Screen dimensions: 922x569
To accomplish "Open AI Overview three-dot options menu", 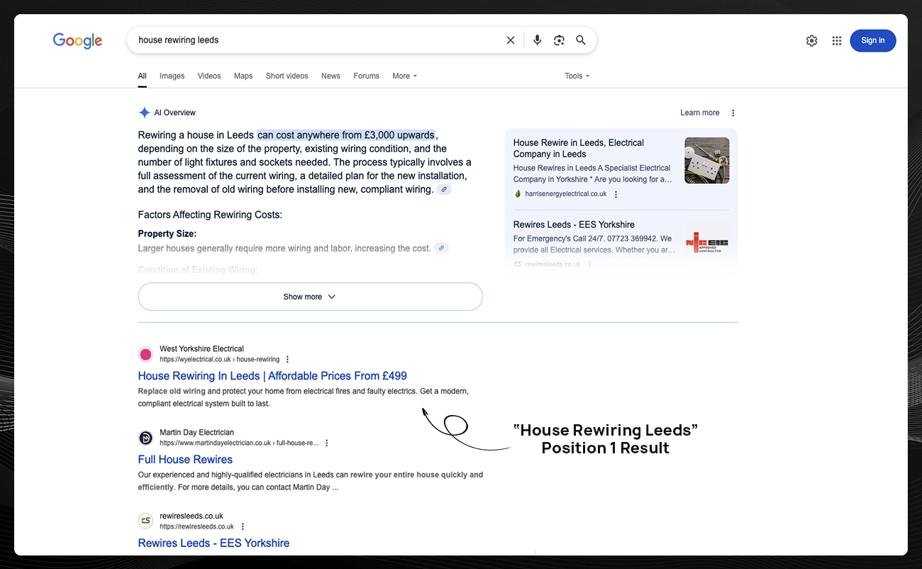I will coord(733,113).
